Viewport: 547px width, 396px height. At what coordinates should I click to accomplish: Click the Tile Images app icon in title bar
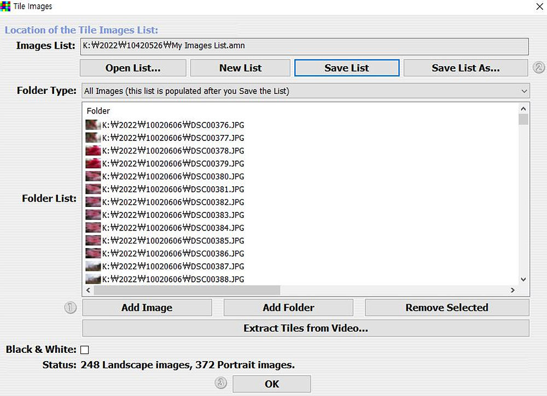(x=5, y=6)
